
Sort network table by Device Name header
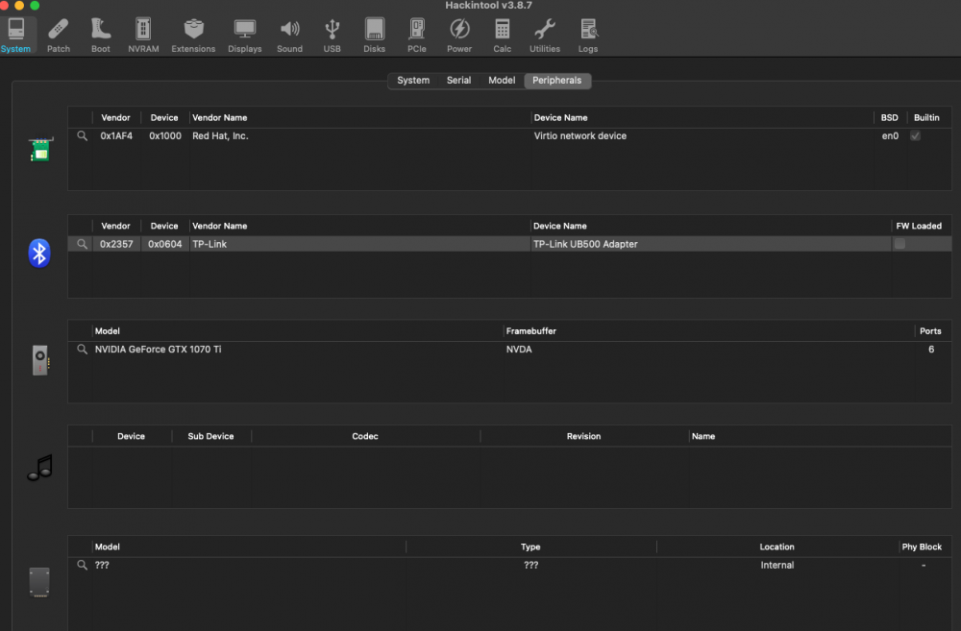tap(560, 117)
